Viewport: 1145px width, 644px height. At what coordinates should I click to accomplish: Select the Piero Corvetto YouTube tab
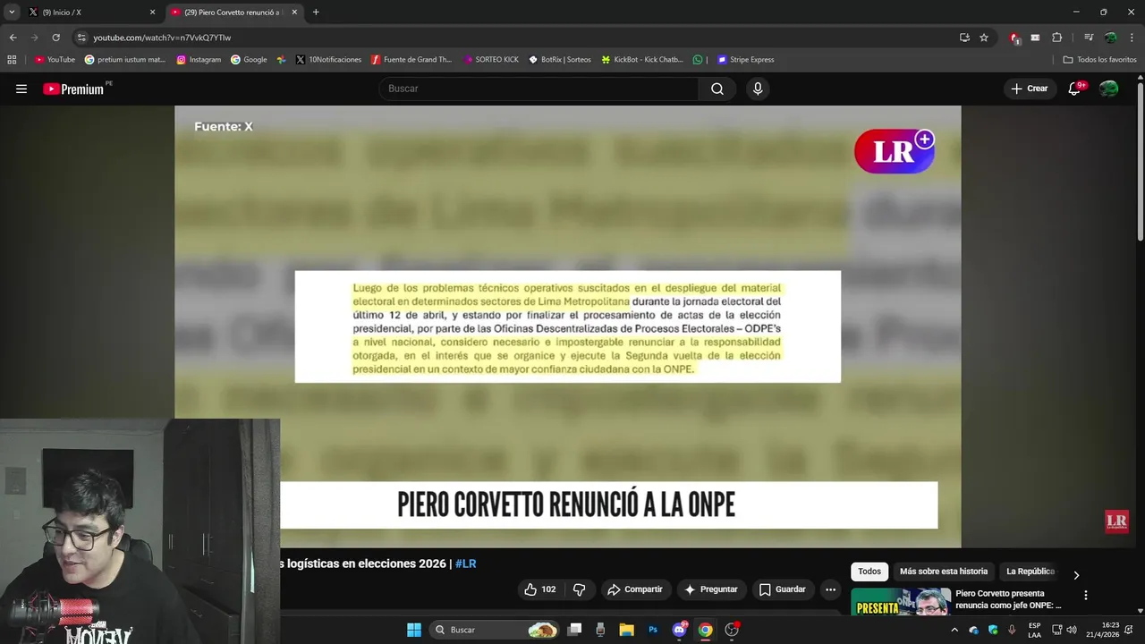pos(234,13)
